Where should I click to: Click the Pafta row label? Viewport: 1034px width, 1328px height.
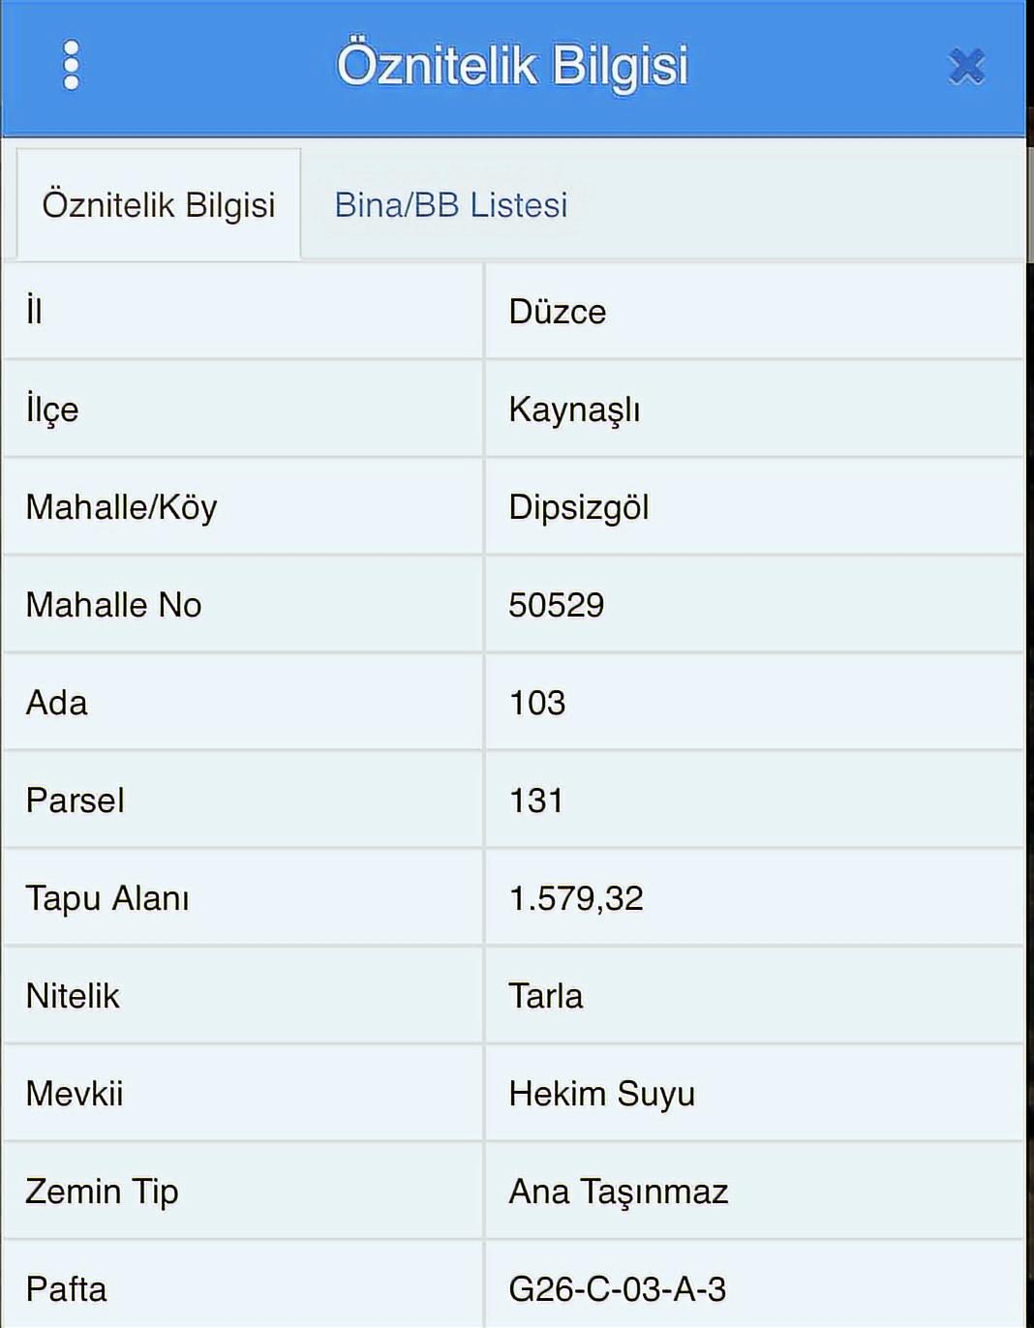(66, 1289)
